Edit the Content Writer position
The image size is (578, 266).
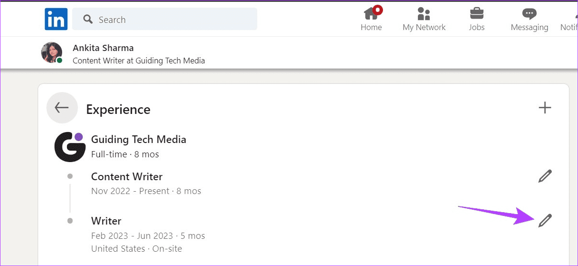point(545,176)
